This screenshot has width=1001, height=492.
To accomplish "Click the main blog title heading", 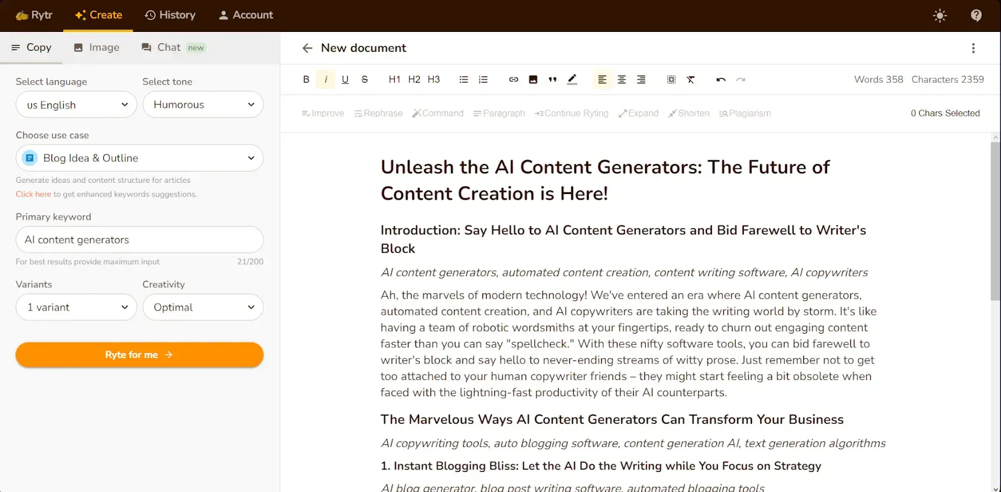I will pyautogui.click(x=605, y=180).
